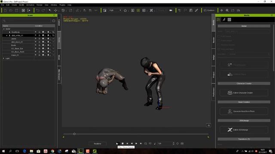
Task: Toggle freeze lock for Jeans row
Action: [39, 38]
